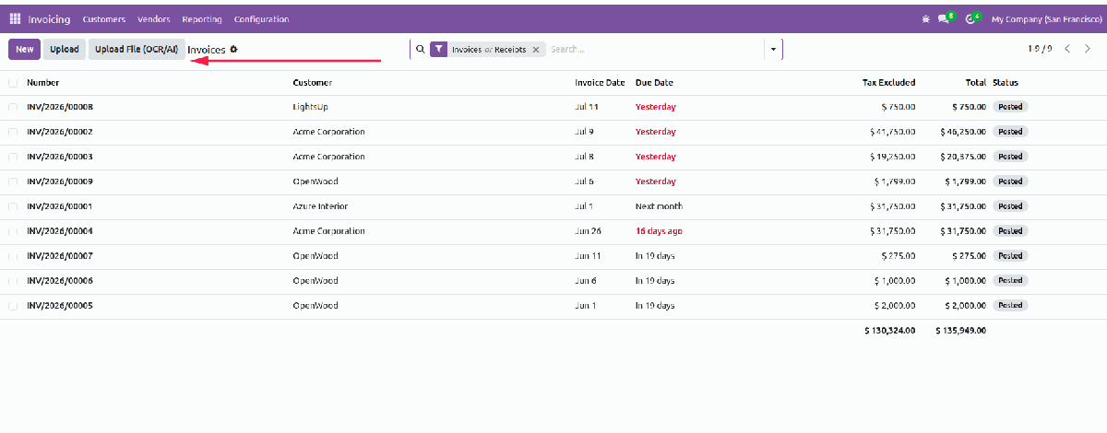Check the box for INV/2026/00004

tap(13, 231)
